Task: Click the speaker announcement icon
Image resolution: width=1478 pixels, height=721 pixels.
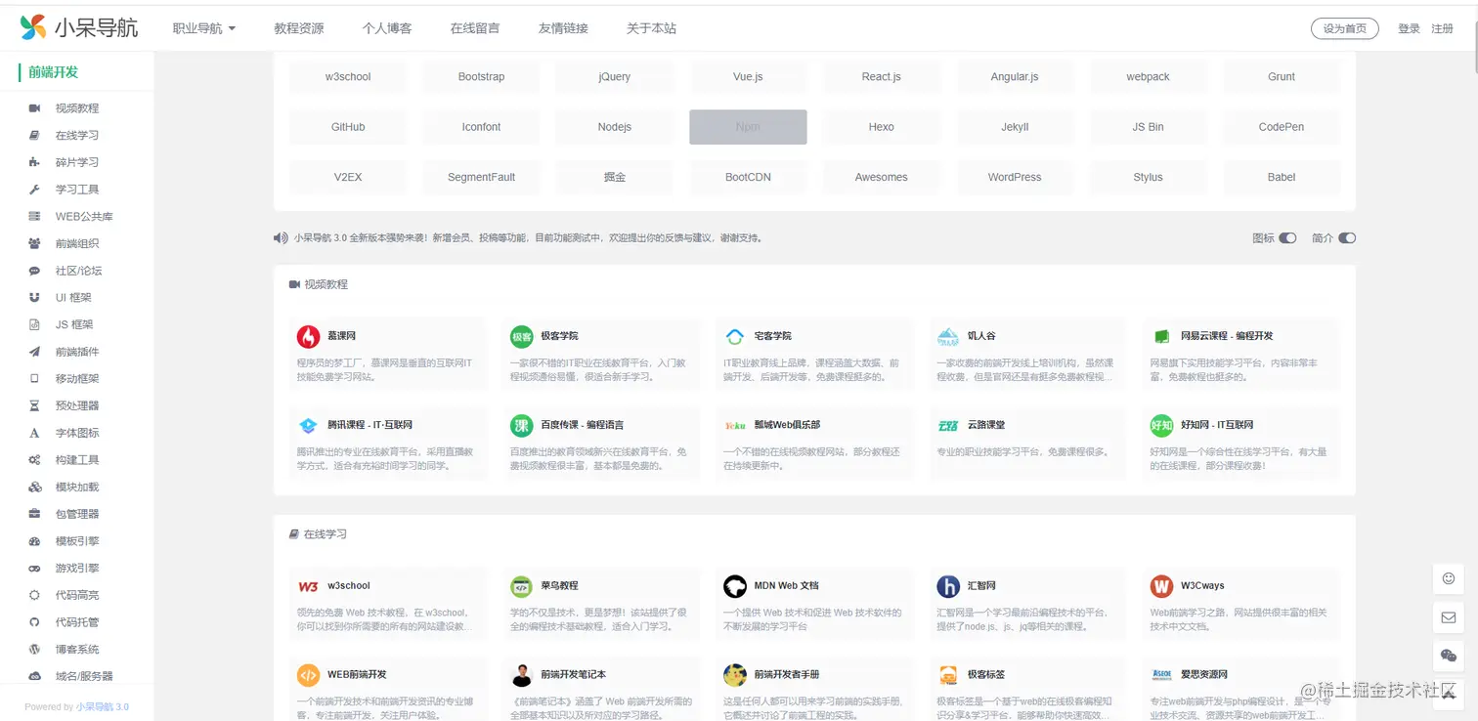Action: pos(281,237)
